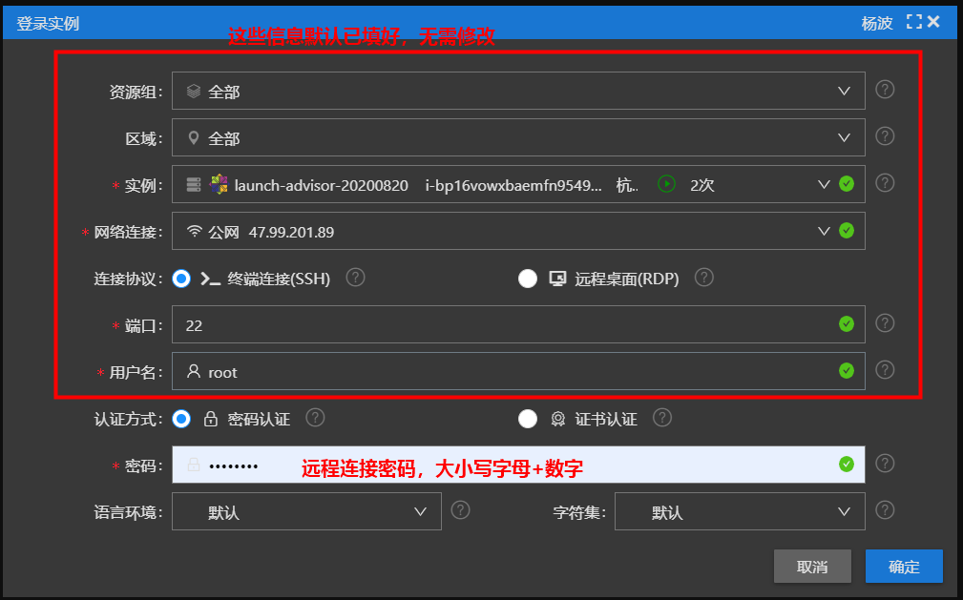
Task: Select 密码认证 authentication radio button
Action: 181,419
